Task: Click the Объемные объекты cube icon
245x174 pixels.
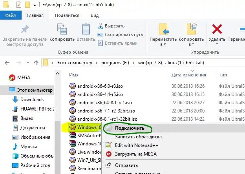Action: coord(15,156)
